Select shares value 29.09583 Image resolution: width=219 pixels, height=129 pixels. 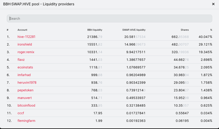point(181,83)
